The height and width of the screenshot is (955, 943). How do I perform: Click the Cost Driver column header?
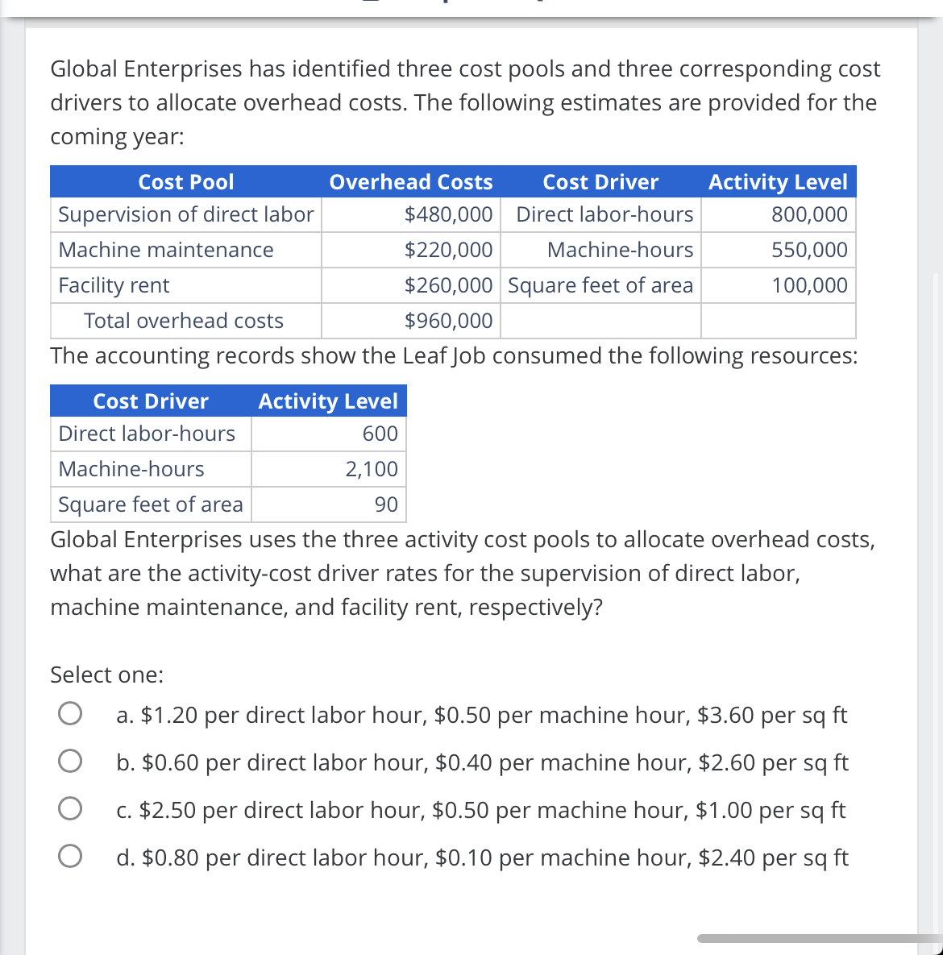[x=600, y=182]
